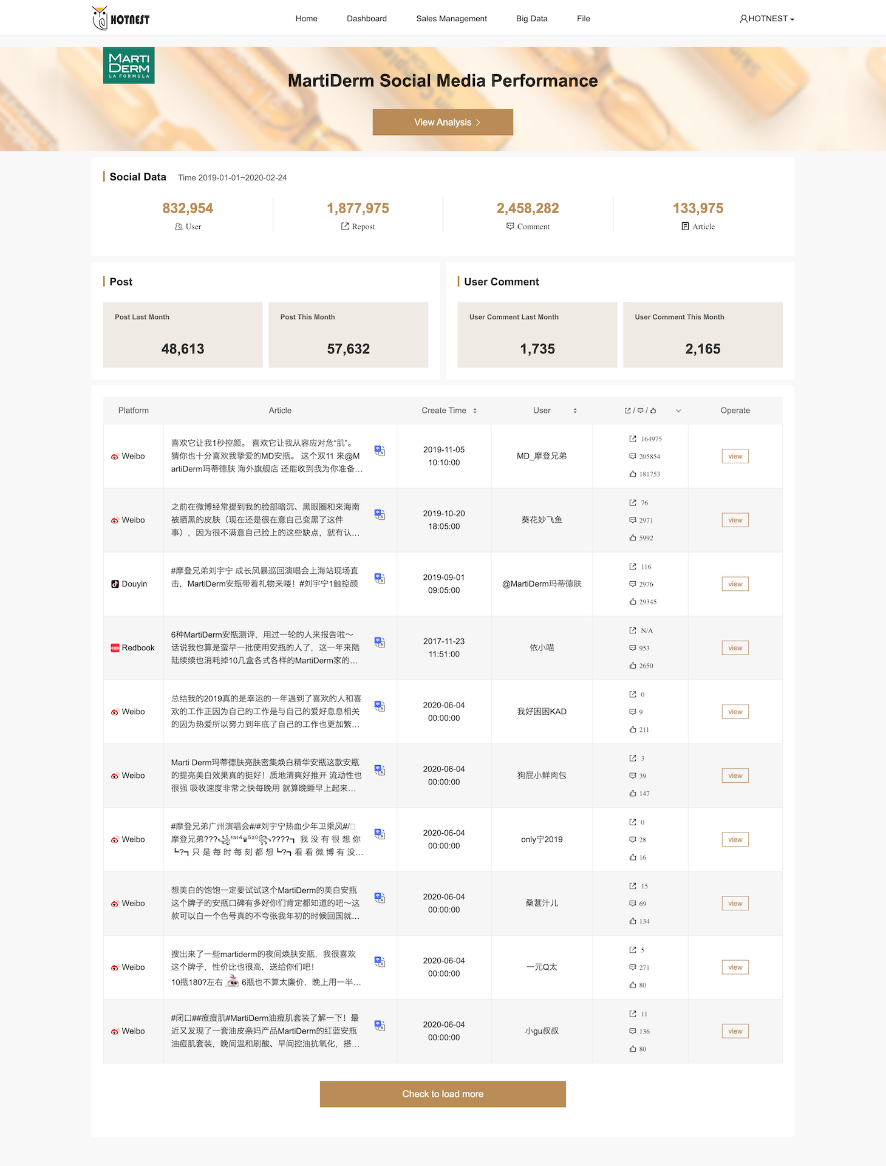The width and height of the screenshot is (886, 1166).
Task: Expand repost/comment/like column dropdown
Action: coord(678,411)
